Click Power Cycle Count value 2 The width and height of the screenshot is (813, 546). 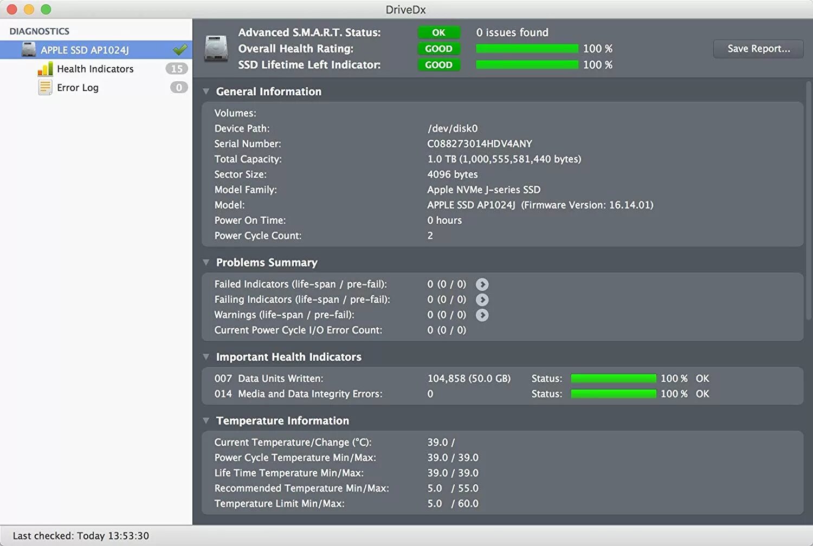pyautogui.click(x=430, y=236)
